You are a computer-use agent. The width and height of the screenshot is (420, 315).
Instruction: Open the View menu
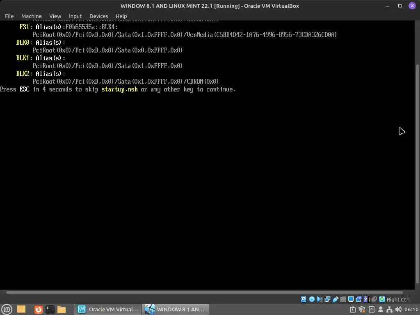click(55, 16)
